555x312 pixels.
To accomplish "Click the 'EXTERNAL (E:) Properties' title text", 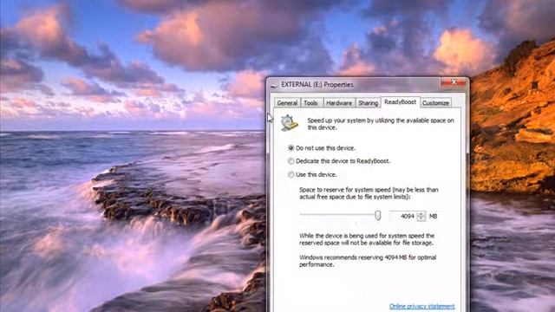I will tap(317, 85).
